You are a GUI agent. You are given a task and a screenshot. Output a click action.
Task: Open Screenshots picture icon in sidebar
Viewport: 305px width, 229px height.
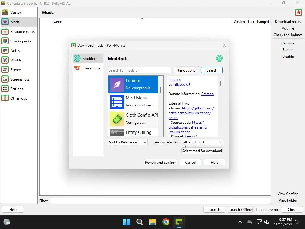(5, 79)
